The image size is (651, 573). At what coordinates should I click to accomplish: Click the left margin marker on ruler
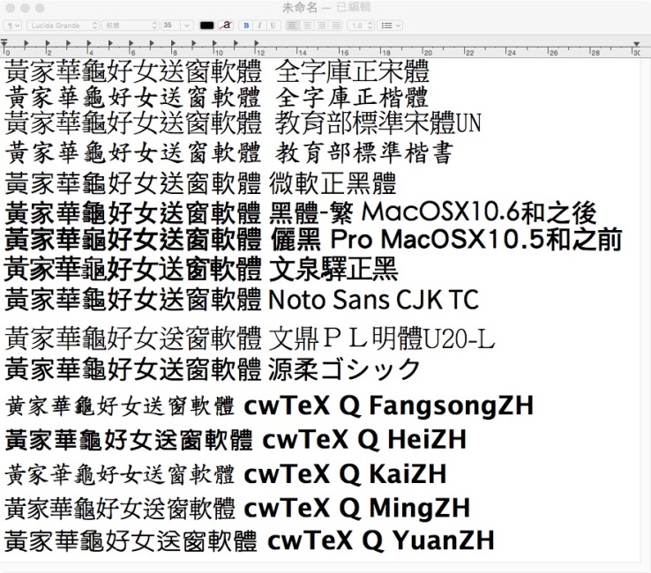(x=5, y=43)
